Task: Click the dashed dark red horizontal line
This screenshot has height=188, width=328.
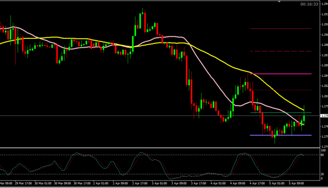Action: [280, 51]
